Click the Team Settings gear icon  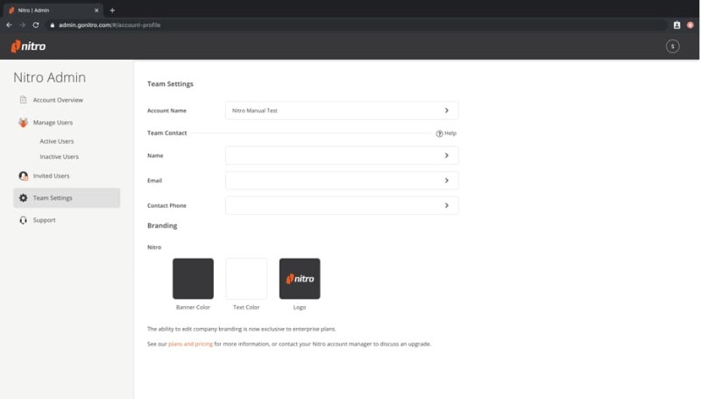tap(24, 197)
